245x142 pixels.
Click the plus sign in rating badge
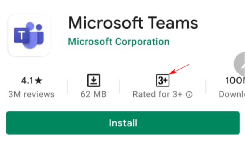166,81
